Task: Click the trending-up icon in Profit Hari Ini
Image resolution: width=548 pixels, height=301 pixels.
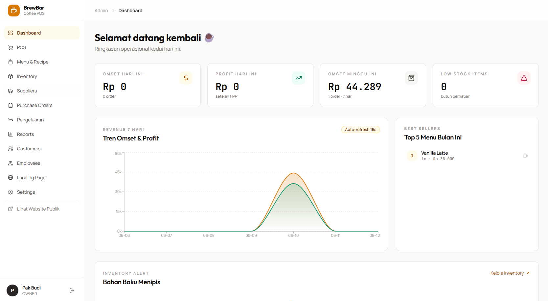Action: tap(299, 78)
